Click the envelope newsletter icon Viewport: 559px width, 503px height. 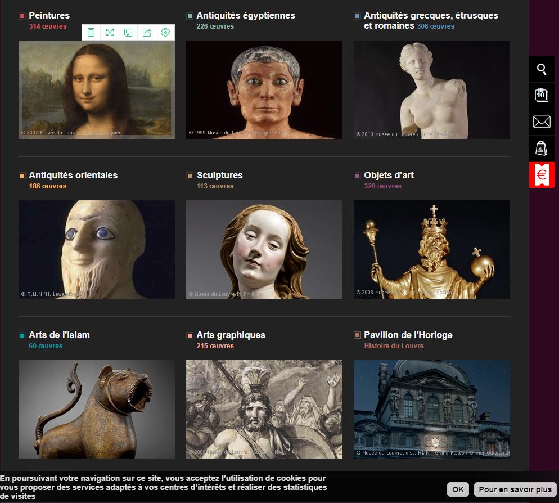click(542, 122)
